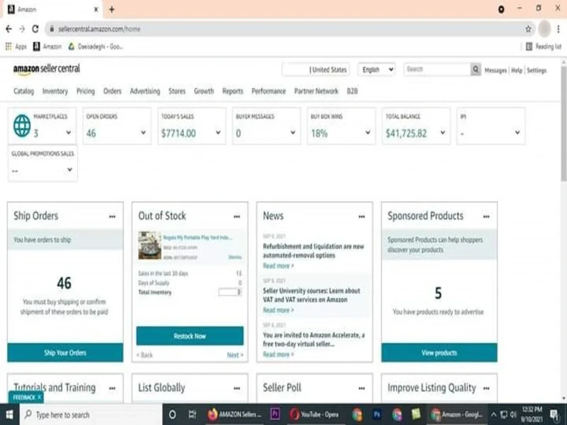Expand the Total Balance dropdown
Screen dimensions: 567x425
[443, 133]
